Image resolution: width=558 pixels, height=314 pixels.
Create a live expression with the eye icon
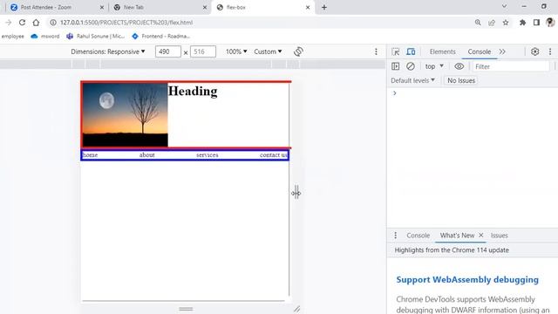459,66
